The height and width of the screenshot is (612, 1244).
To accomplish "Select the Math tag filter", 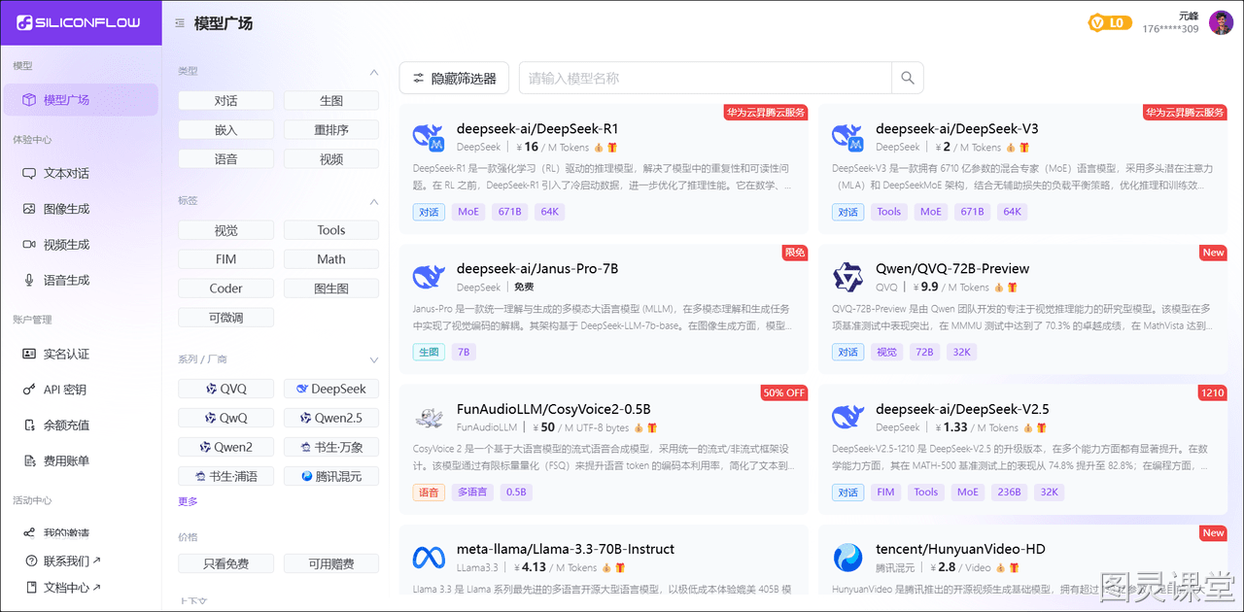I will tap(331, 259).
